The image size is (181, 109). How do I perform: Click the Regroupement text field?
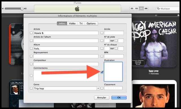66,56
